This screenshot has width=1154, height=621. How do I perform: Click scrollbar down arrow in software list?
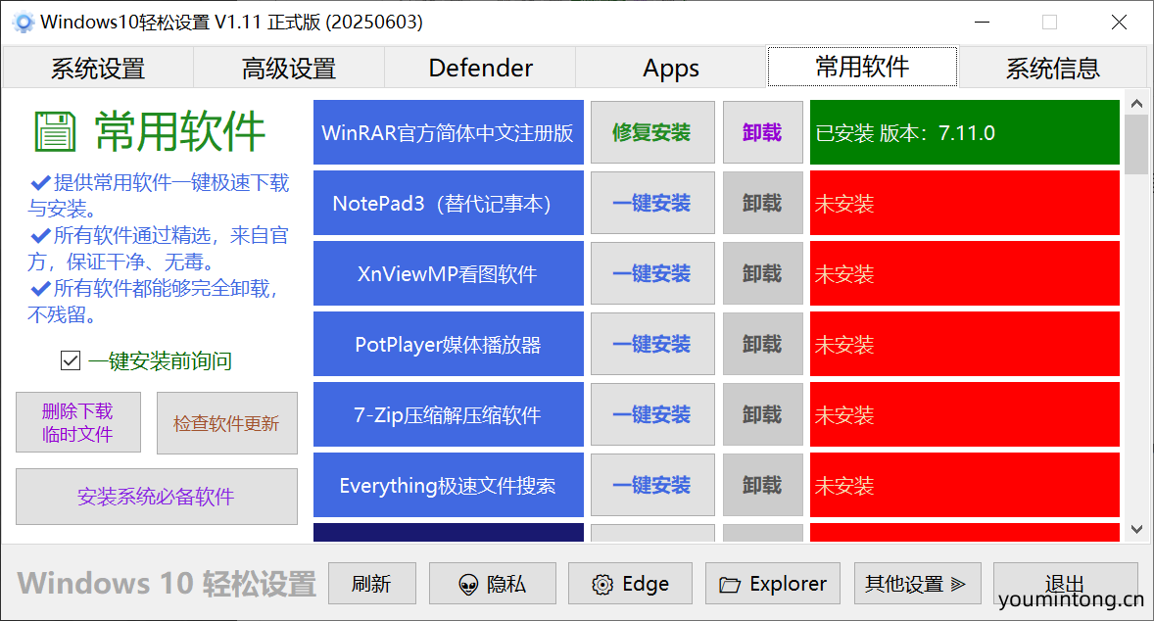pos(1136,529)
